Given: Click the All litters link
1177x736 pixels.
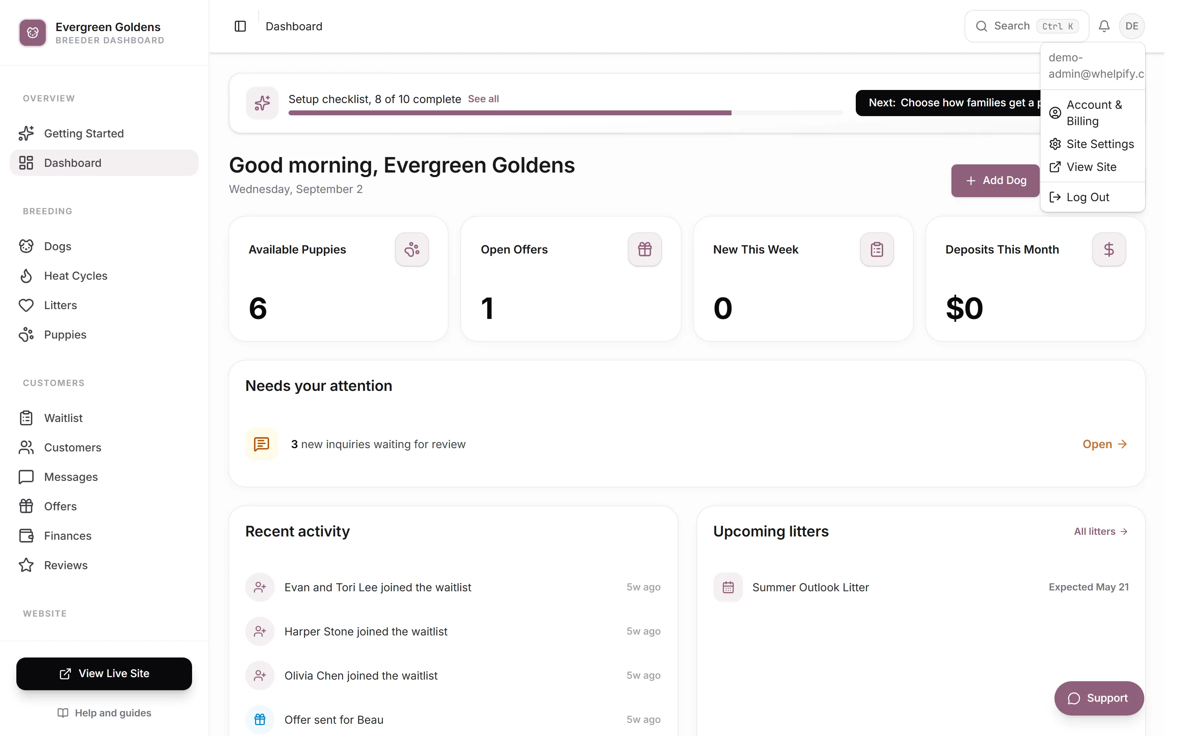Looking at the screenshot, I should tap(1101, 532).
